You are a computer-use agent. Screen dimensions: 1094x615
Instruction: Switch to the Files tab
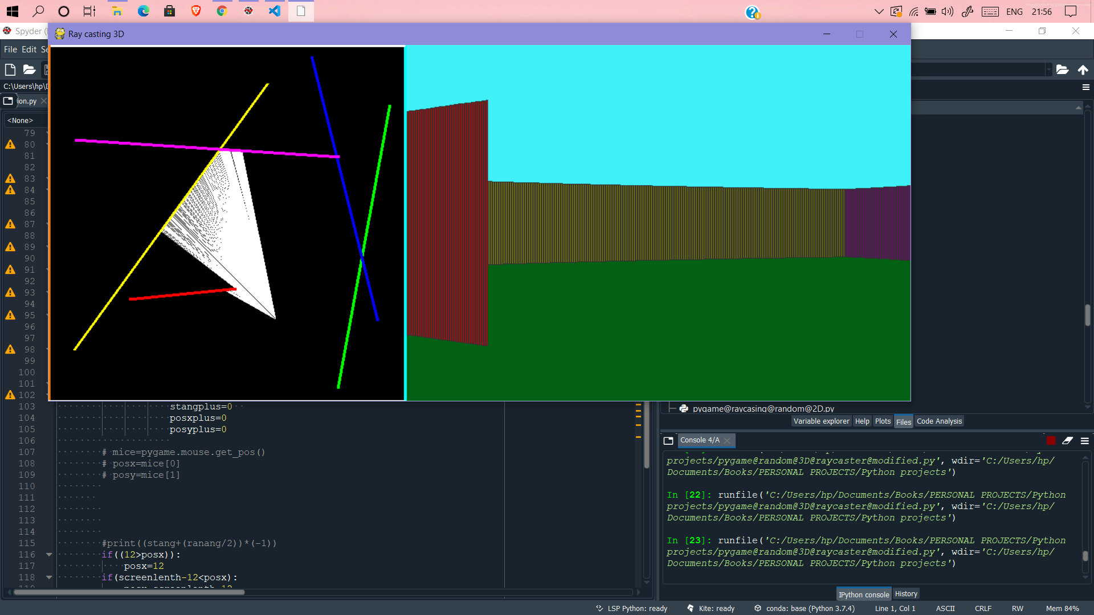click(x=903, y=421)
